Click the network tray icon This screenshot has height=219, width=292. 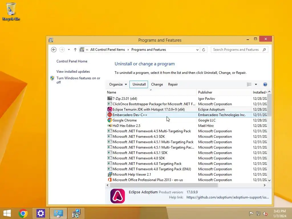click(258, 213)
